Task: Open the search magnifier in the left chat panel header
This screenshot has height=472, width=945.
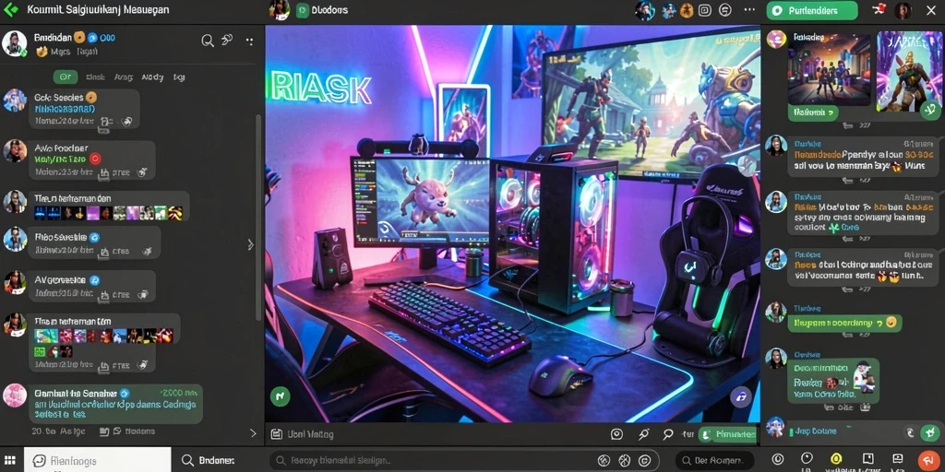Action: point(208,41)
